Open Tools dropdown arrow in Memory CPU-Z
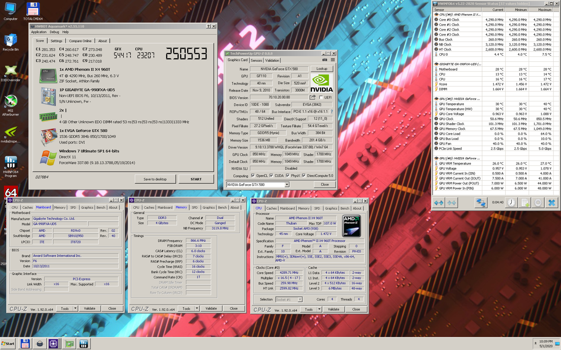Image resolution: width=561 pixels, height=350 pixels. pyautogui.click(x=197, y=309)
